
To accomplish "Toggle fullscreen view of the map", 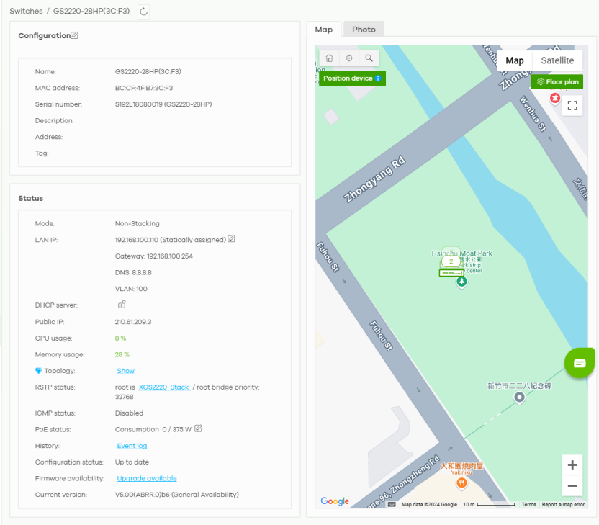I will pyautogui.click(x=572, y=106).
